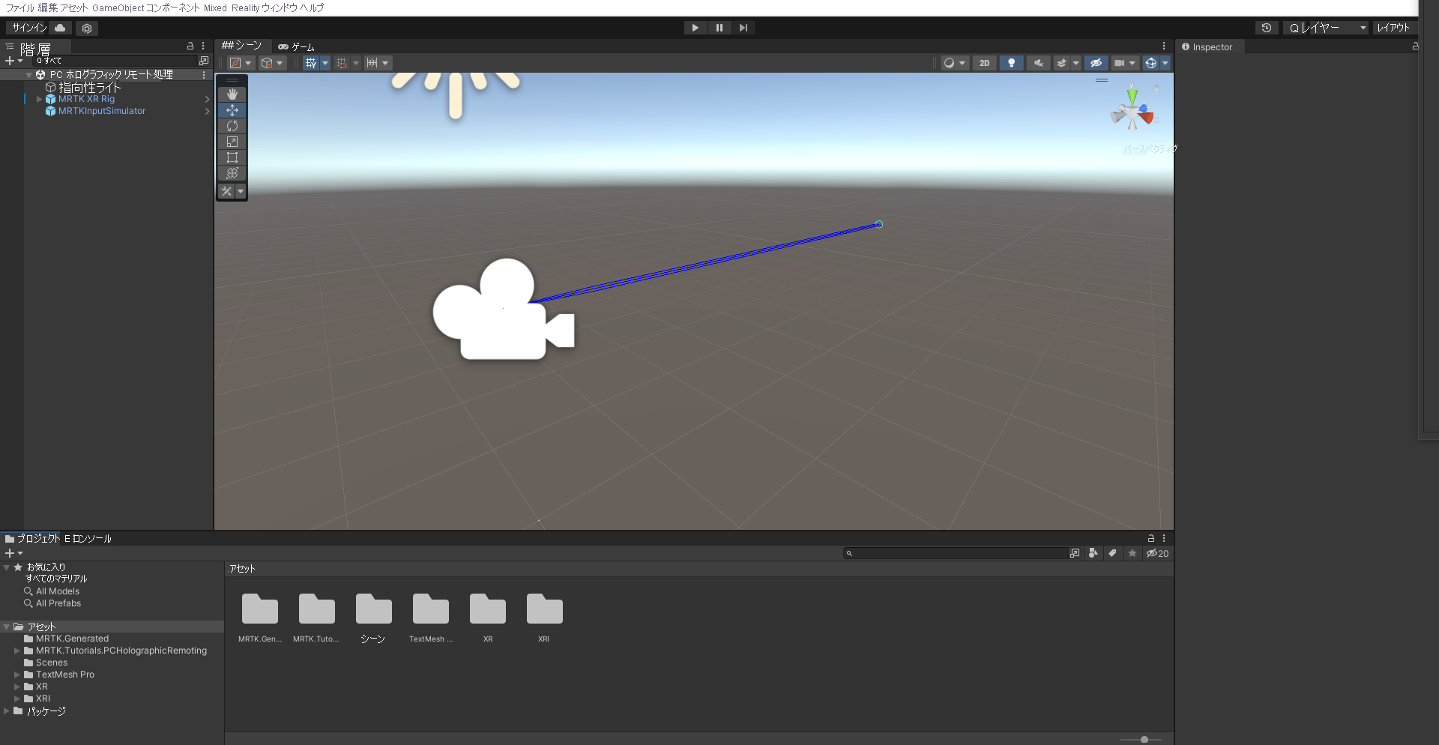The width and height of the screenshot is (1439, 745).
Task: Click the project panel search field
Action: point(959,553)
